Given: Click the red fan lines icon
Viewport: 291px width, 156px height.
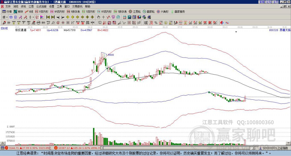Looking at the screenshot, I should point(105,23).
